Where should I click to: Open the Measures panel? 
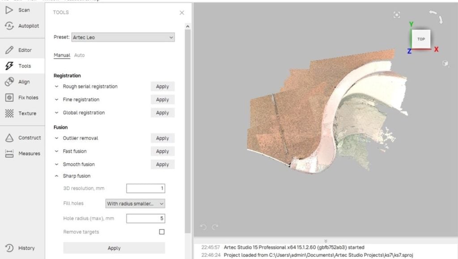(22, 153)
